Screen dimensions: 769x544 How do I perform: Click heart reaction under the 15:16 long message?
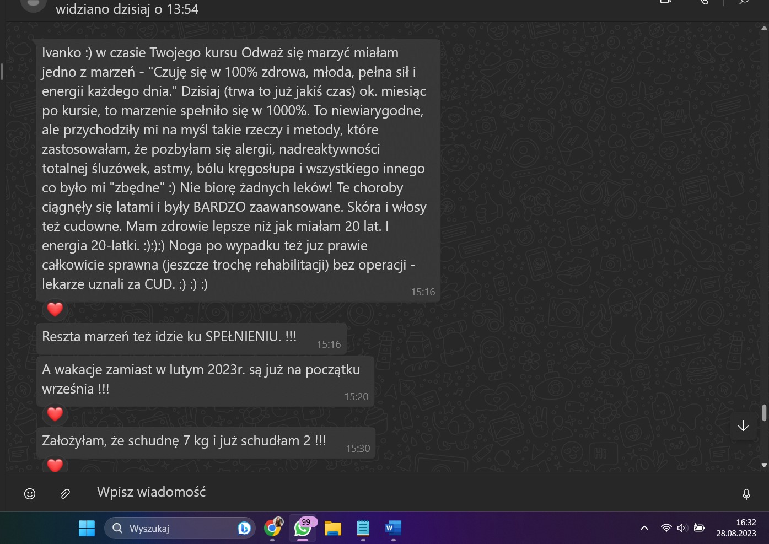tap(55, 309)
